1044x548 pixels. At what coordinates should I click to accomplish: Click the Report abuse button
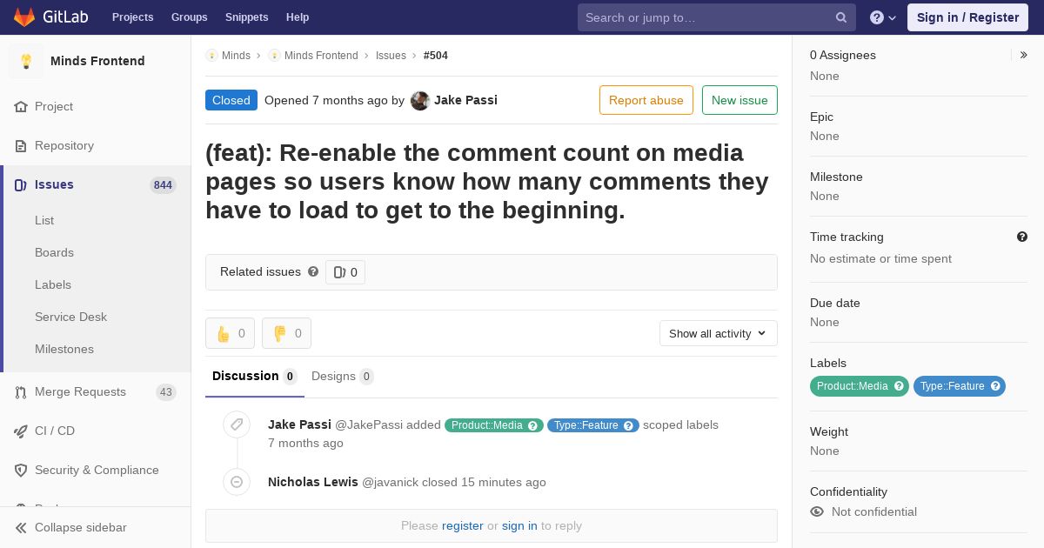pos(646,100)
